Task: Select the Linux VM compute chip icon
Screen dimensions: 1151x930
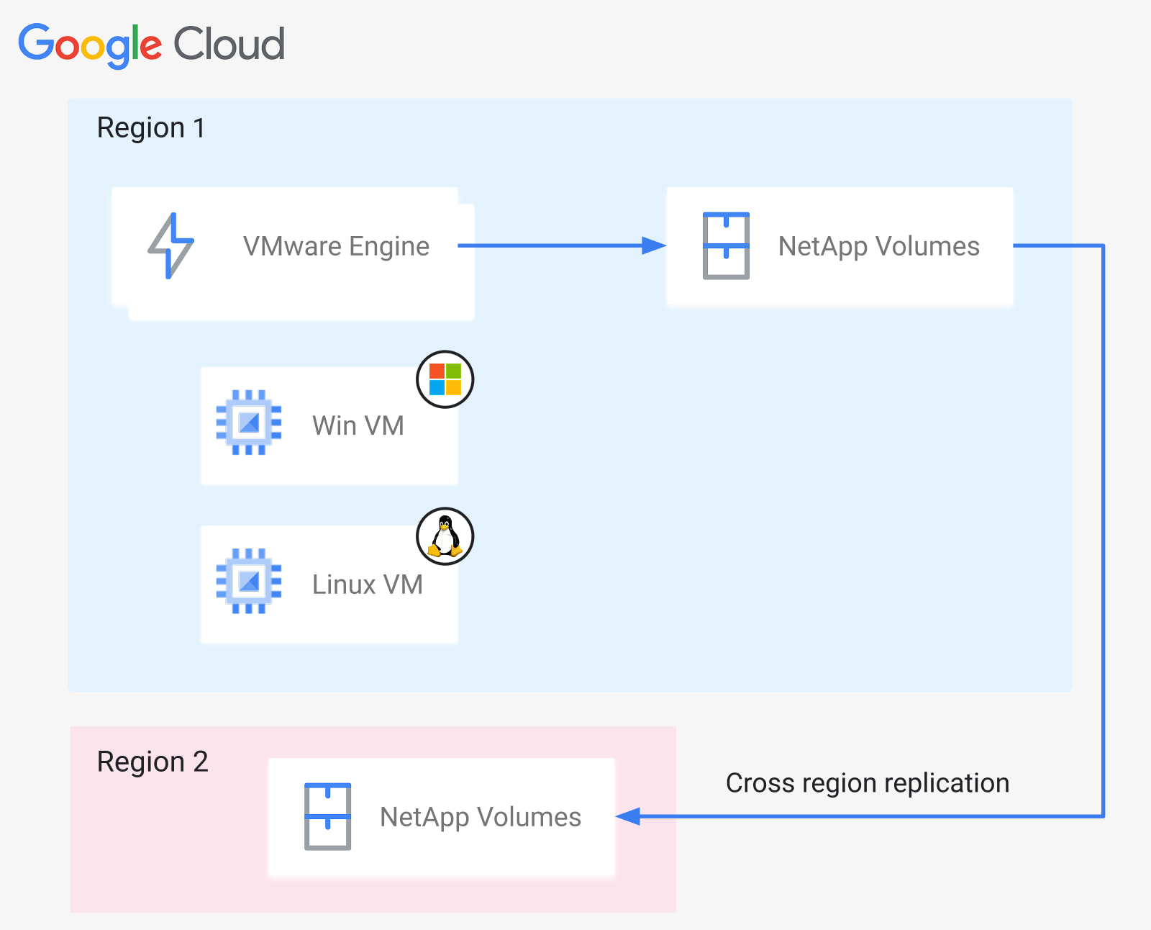Action: coord(249,582)
